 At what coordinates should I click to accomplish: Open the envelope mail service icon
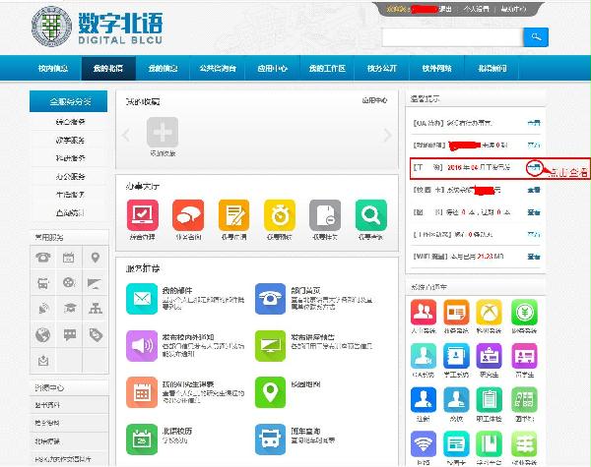coord(142,297)
